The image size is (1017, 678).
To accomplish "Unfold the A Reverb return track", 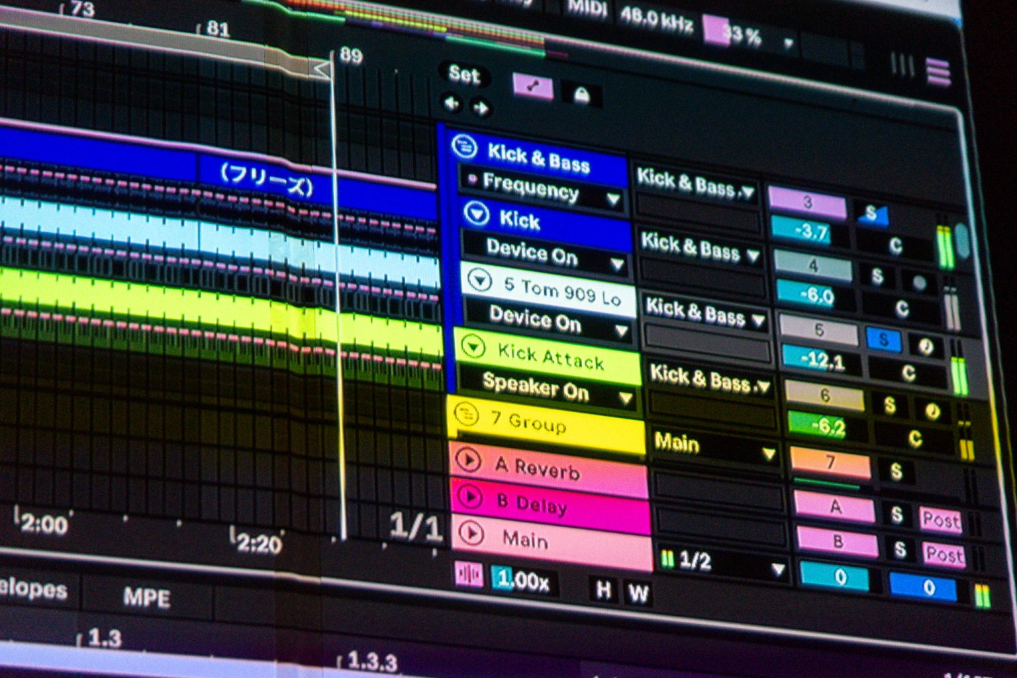I will [469, 460].
